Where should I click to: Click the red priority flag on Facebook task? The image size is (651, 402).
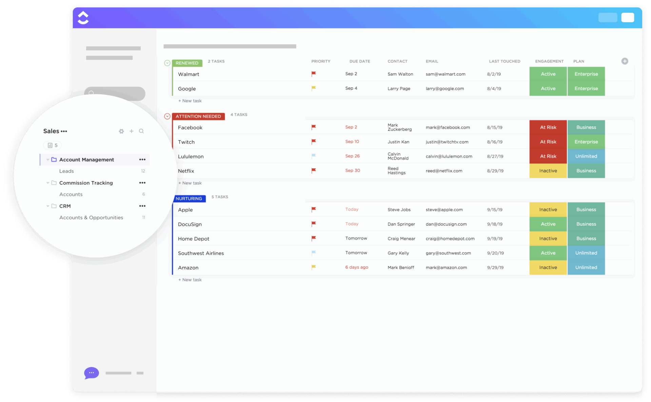[x=313, y=127]
